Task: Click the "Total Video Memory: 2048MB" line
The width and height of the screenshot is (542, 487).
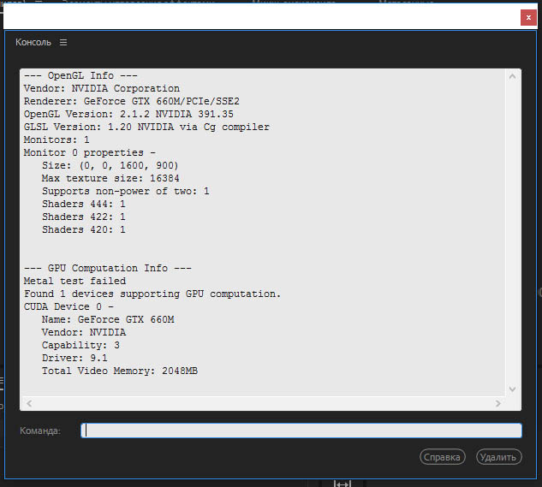Action: pyautogui.click(x=120, y=371)
